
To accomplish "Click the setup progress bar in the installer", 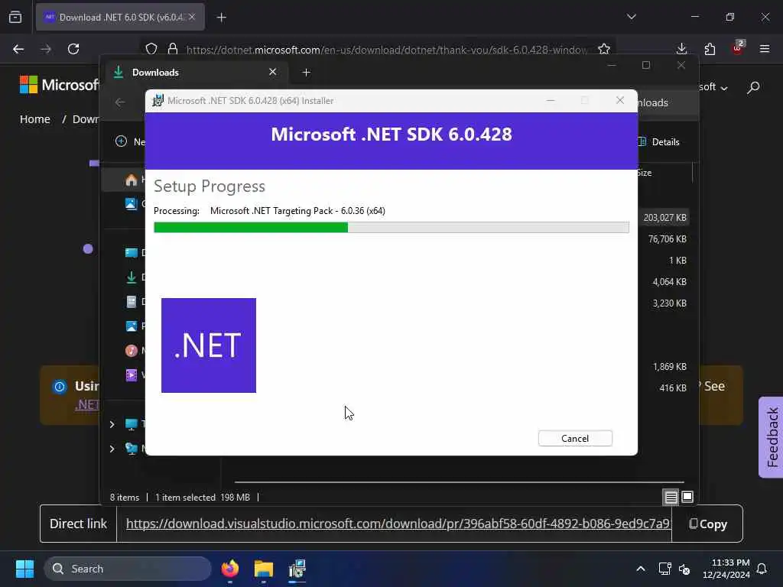I will point(391,228).
